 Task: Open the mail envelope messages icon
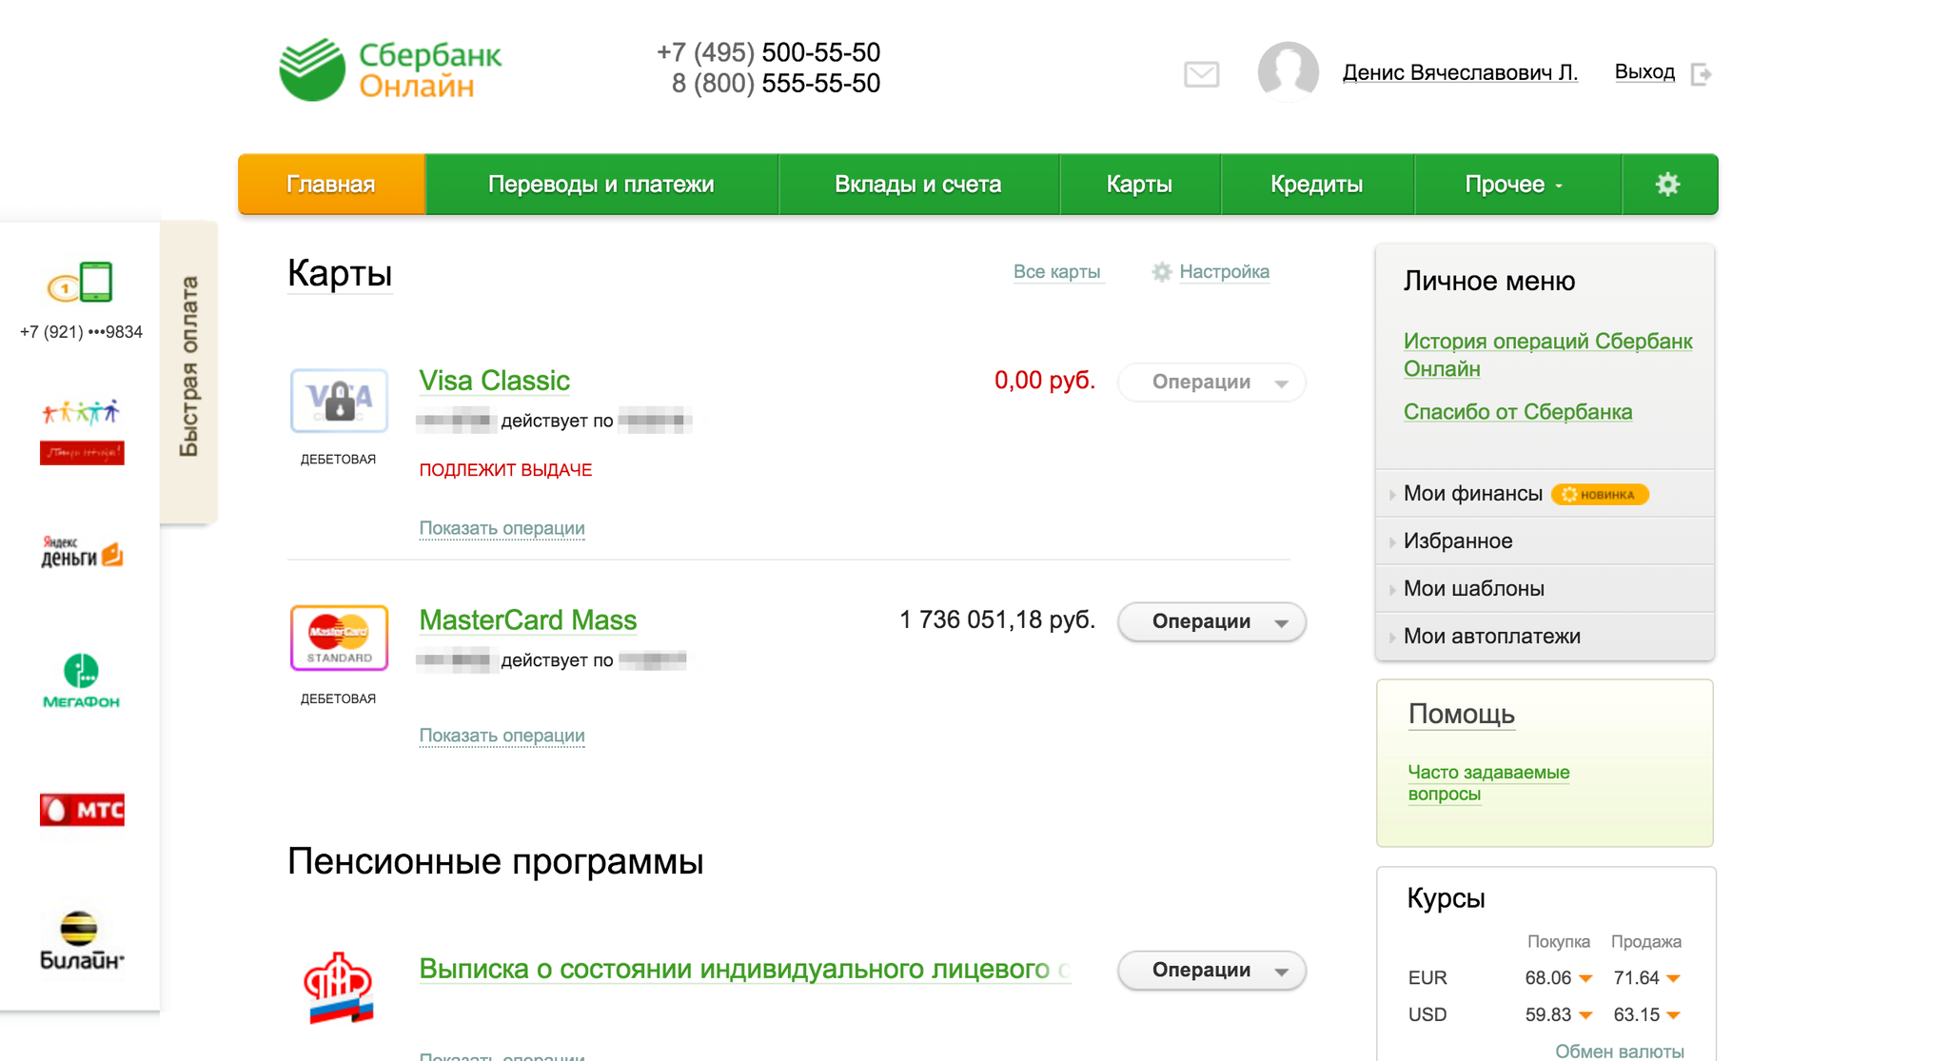[x=1201, y=73]
